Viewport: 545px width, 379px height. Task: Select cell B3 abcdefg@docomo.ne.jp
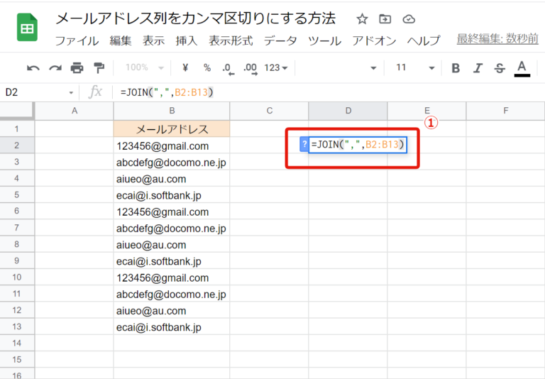point(172,162)
